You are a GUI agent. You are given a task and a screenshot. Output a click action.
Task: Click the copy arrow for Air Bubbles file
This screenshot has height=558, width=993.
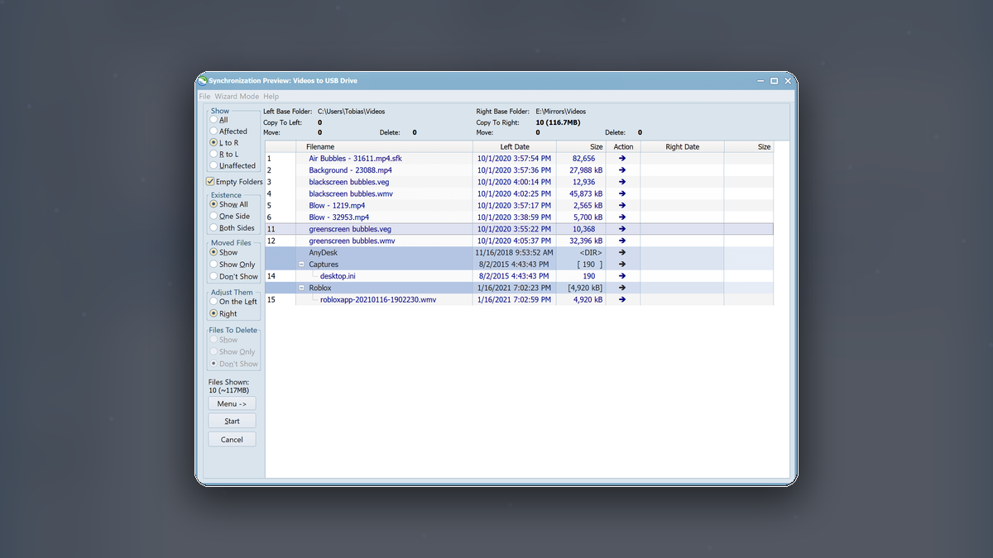tap(622, 158)
